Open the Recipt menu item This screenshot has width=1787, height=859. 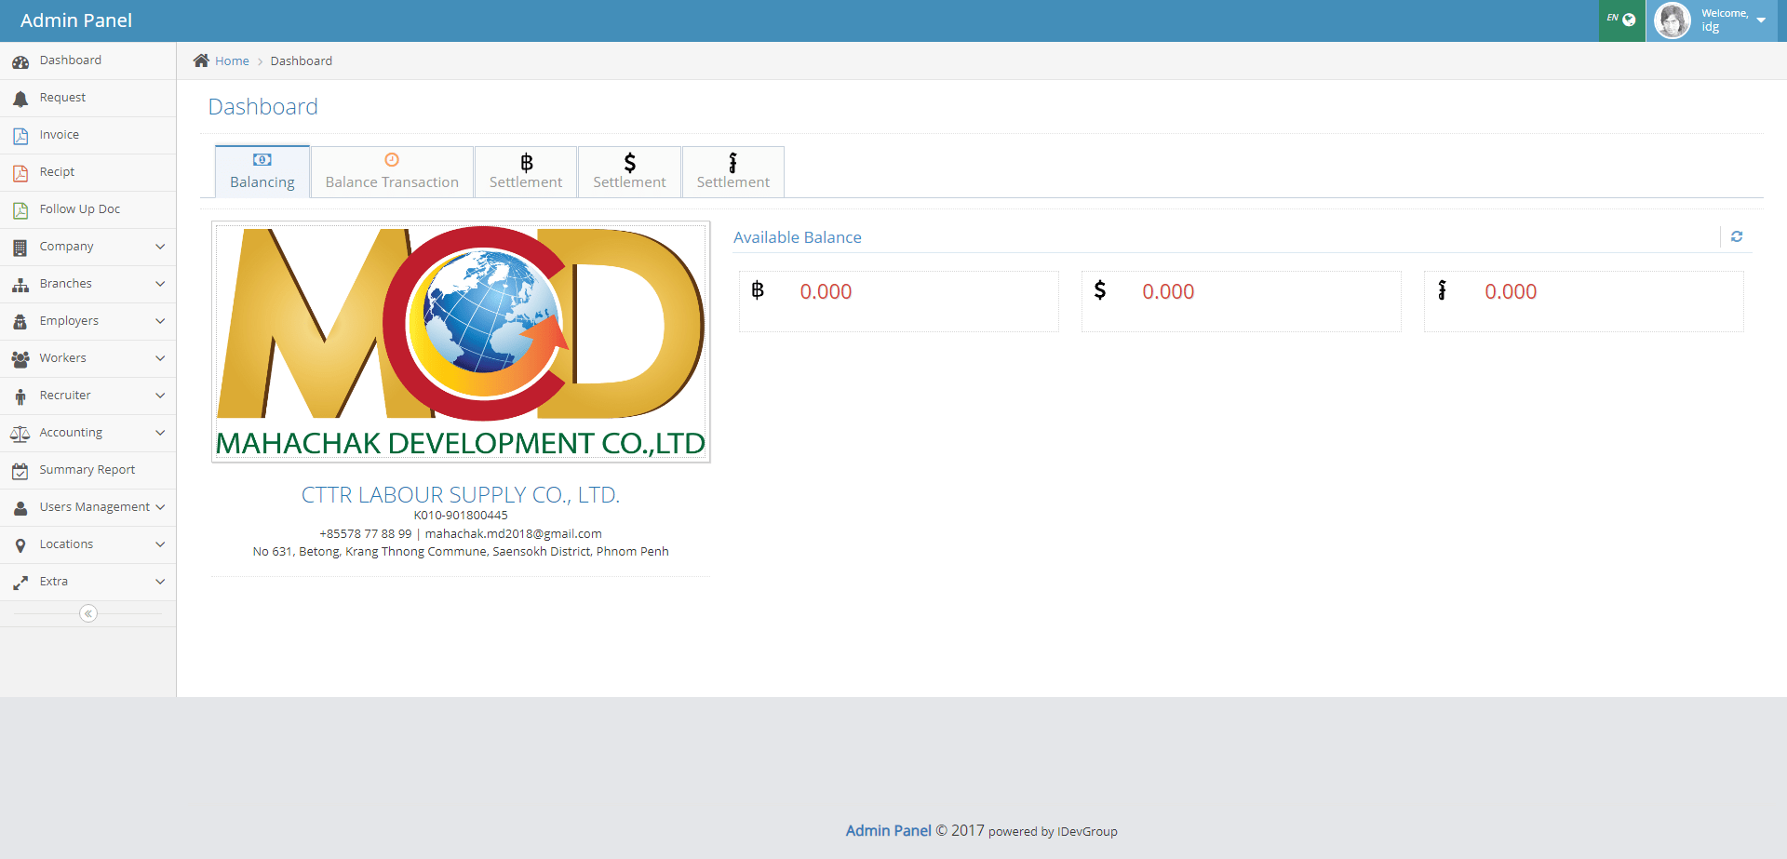tap(87, 172)
